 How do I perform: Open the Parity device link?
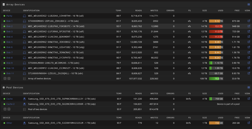click(x=9, y=16)
